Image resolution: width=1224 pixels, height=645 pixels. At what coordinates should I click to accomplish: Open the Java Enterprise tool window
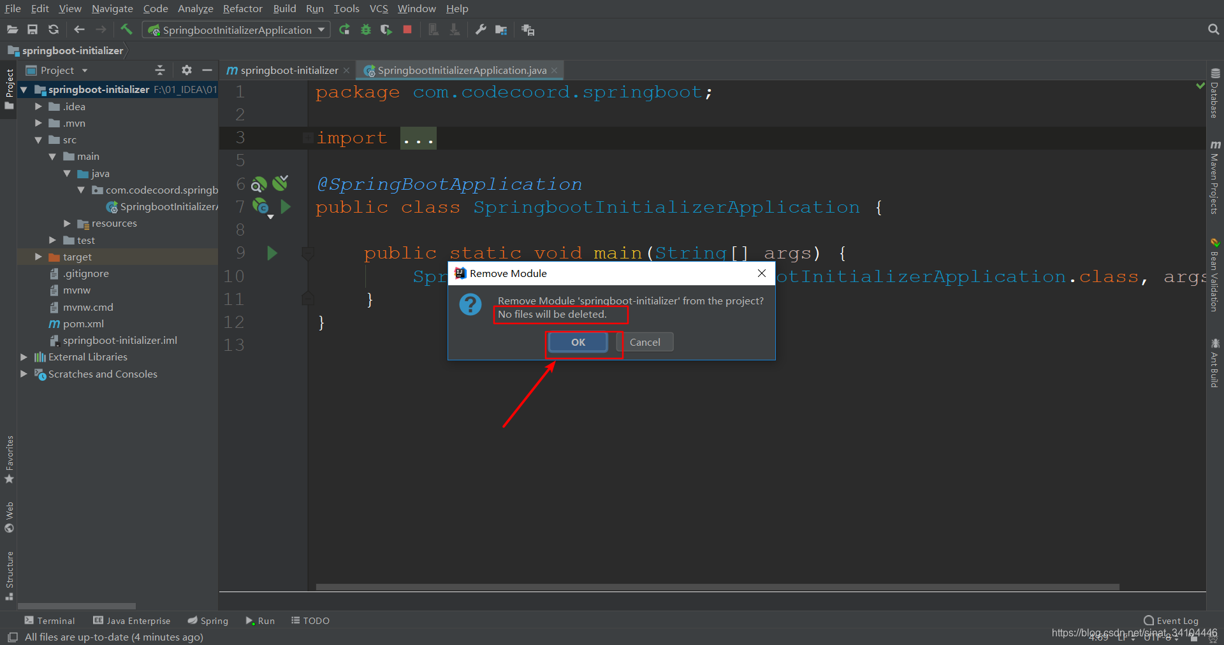pyautogui.click(x=132, y=620)
